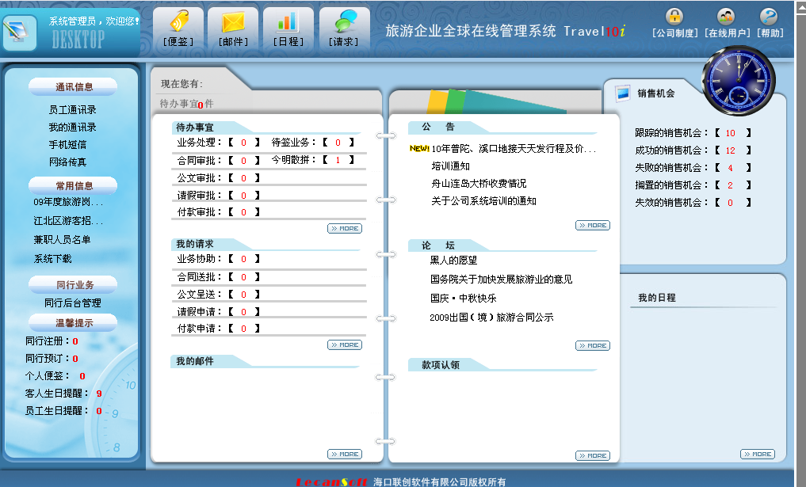
Task: Open the 同行业务 section header
Action: 74,284
